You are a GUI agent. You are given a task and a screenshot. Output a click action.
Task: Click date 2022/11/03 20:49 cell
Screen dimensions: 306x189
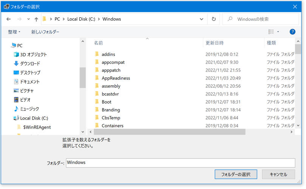pyautogui.click(x=223, y=78)
